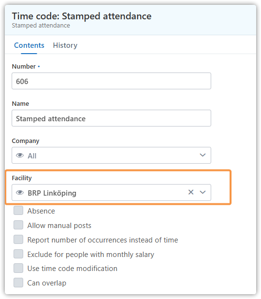Viewport: 261px width, 299px height.
Task: Enable Exclude for people with monthly salary
Action: pos(18,254)
